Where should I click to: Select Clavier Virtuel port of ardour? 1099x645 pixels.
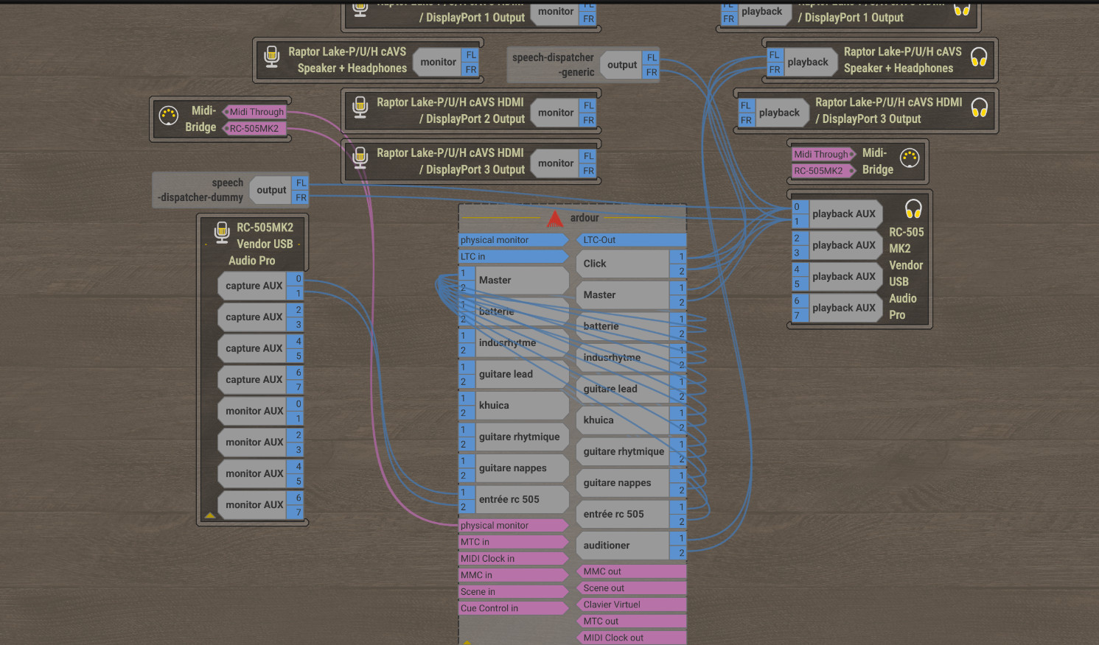630,605
